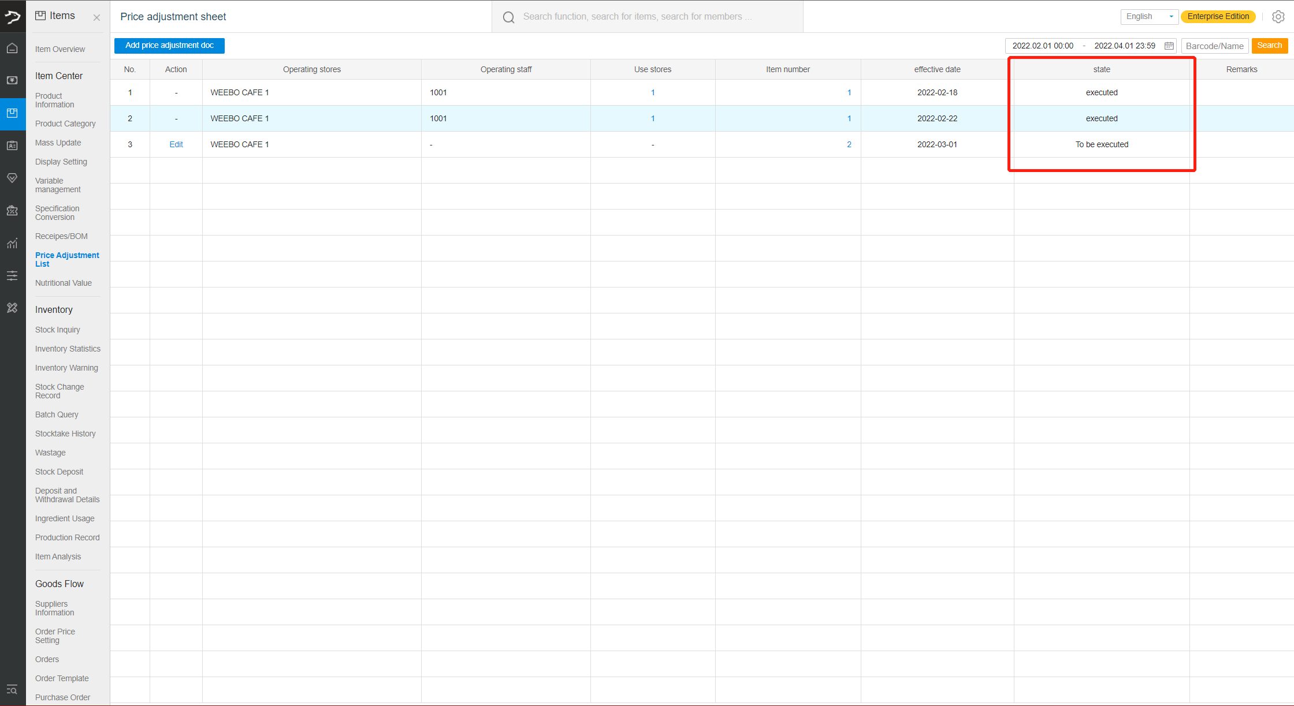
Task: Click Item number link in row 2
Action: 849,118
